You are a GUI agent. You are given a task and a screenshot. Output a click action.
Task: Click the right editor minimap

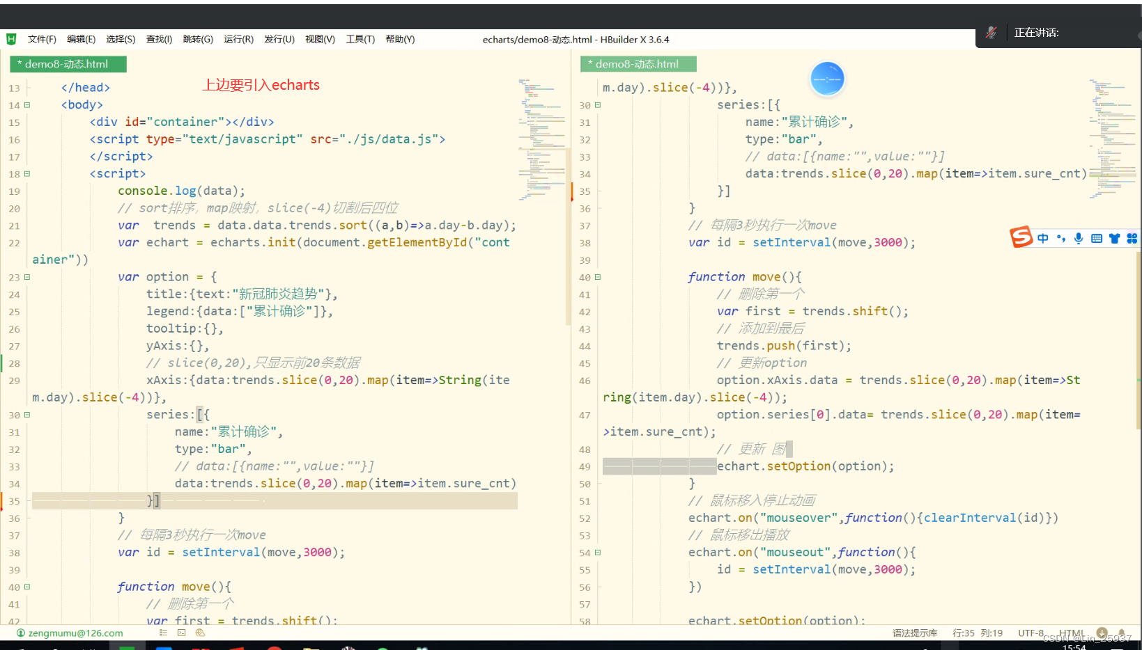(1113, 139)
